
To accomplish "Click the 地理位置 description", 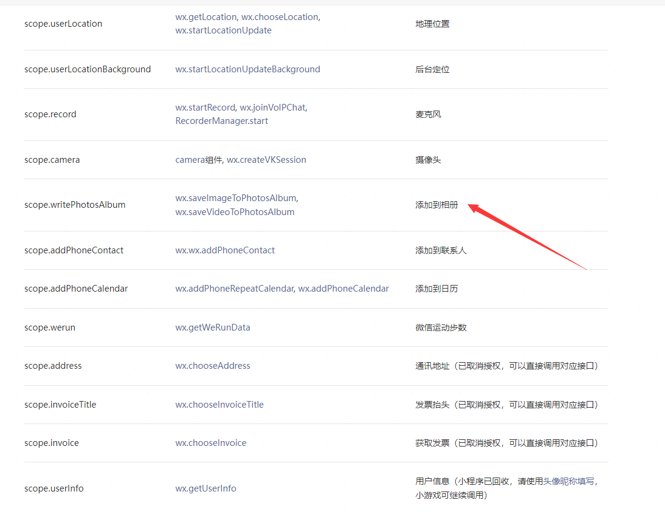I will [x=432, y=24].
